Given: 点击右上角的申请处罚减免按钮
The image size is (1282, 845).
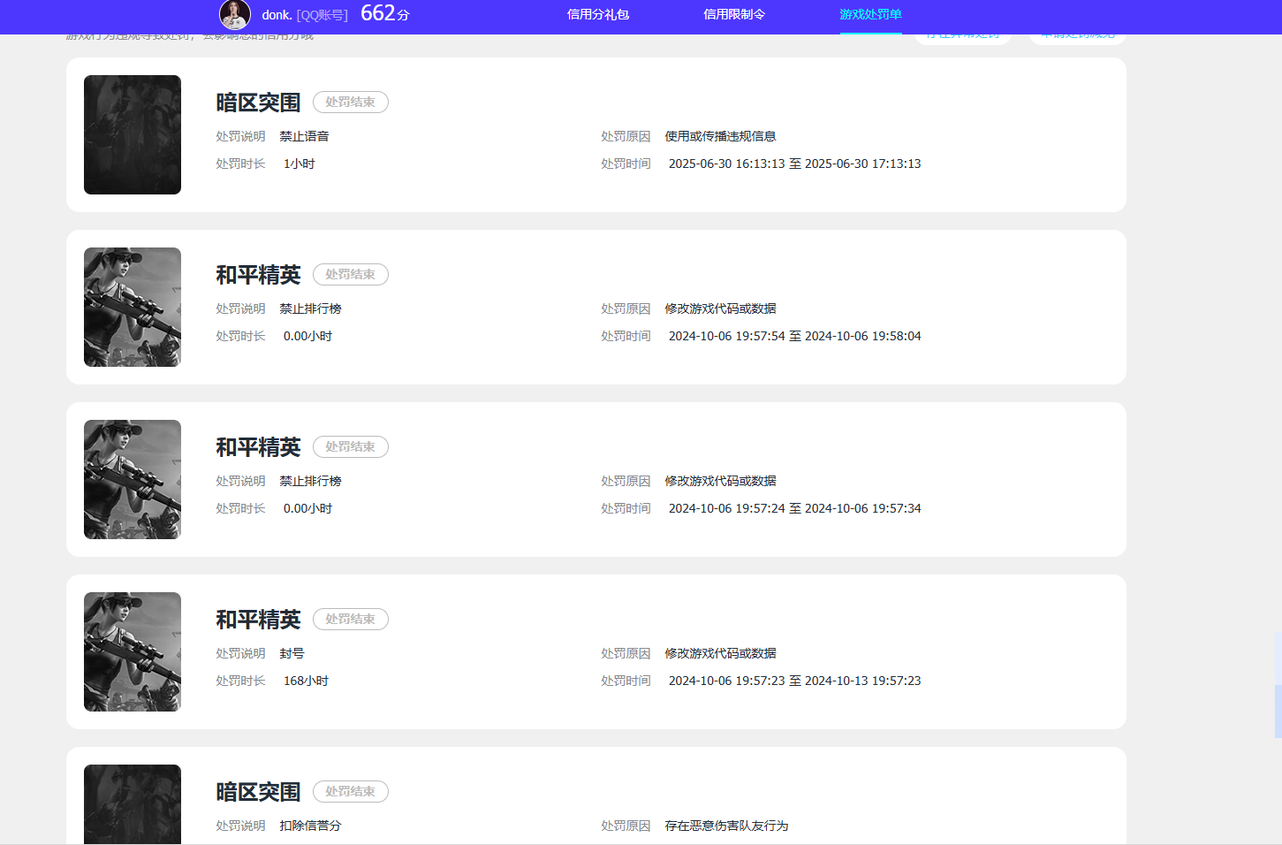Looking at the screenshot, I should [x=1077, y=34].
